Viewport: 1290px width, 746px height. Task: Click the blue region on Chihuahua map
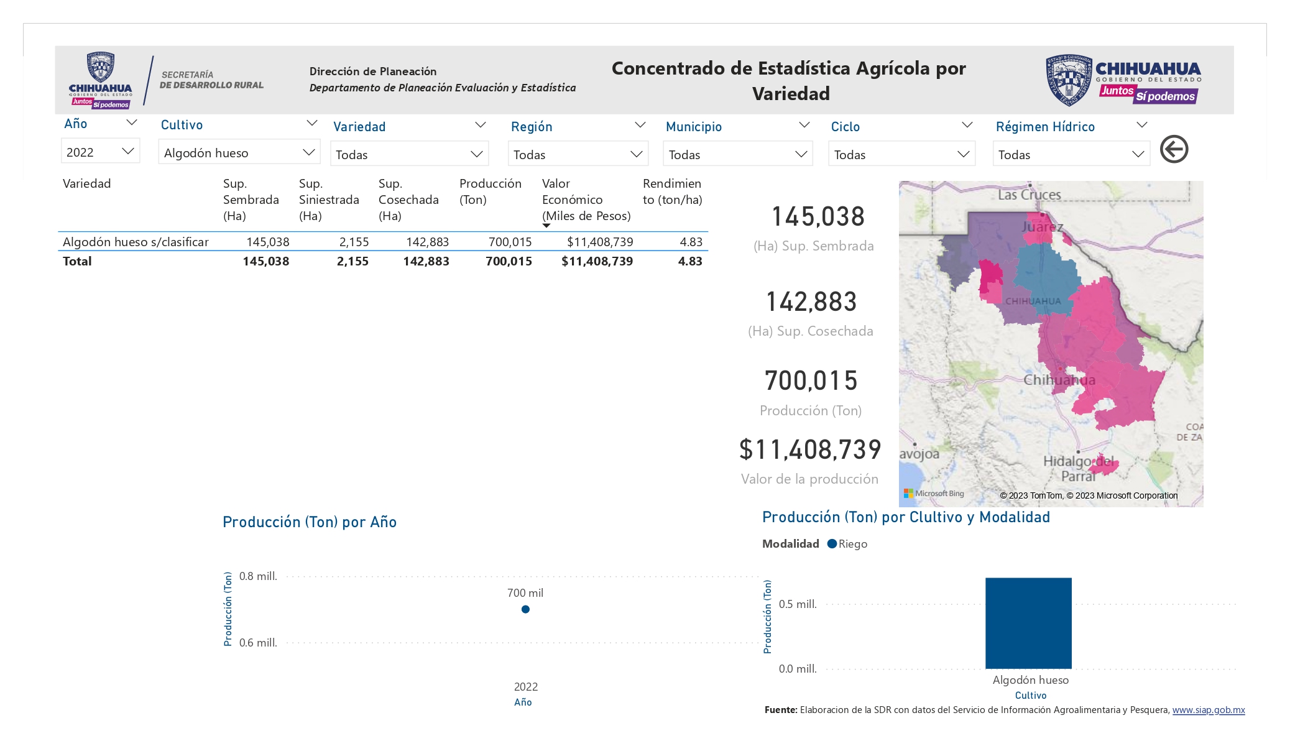point(1047,279)
